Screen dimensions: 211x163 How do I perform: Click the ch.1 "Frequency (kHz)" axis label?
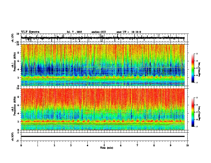(x=15, y=62)
